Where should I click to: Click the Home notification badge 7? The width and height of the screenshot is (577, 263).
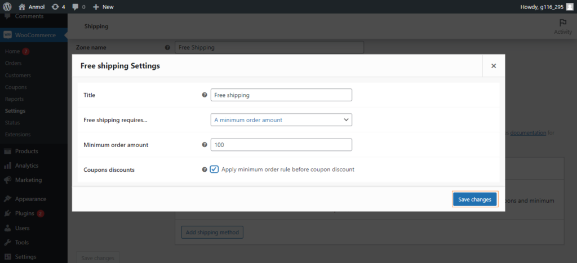[x=25, y=51]
